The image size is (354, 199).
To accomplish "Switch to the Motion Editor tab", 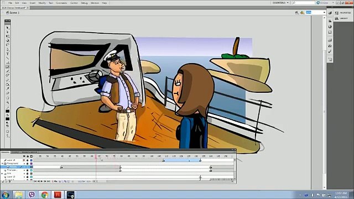I will click(x=29, y=152).
